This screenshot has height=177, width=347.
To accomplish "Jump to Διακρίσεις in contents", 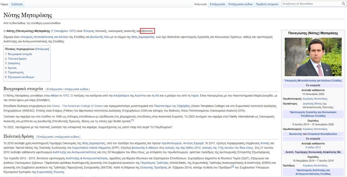I will tap(14, 63).
